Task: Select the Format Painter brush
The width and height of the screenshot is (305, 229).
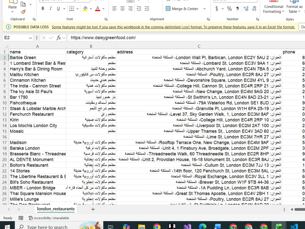Action: [x=23, y=12]
